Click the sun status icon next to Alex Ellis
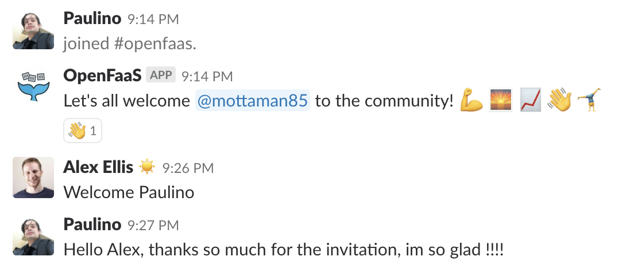Image resolution: width=626 pixels, height=276 pixels. pos(147,167)
